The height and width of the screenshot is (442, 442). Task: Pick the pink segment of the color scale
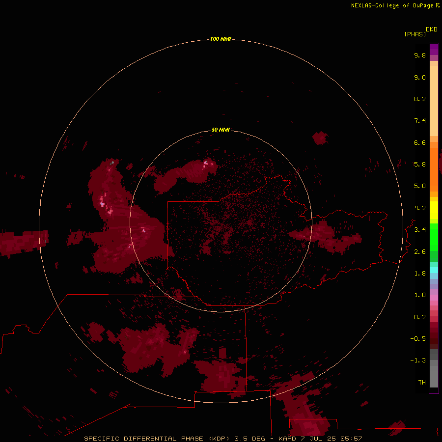pyautogui.click(x=434, y=298)
